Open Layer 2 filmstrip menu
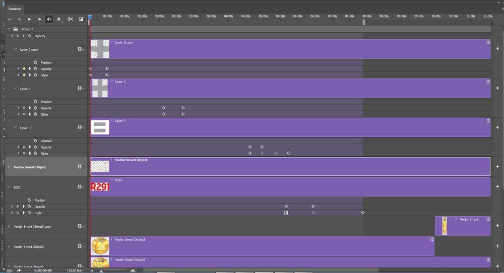Image resolution: width=504 pixels, height=273 pixels. (x=81, y=88)
